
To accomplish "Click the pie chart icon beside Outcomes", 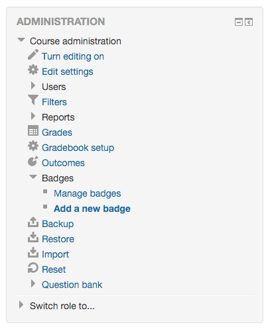I will tap(33, 161).
